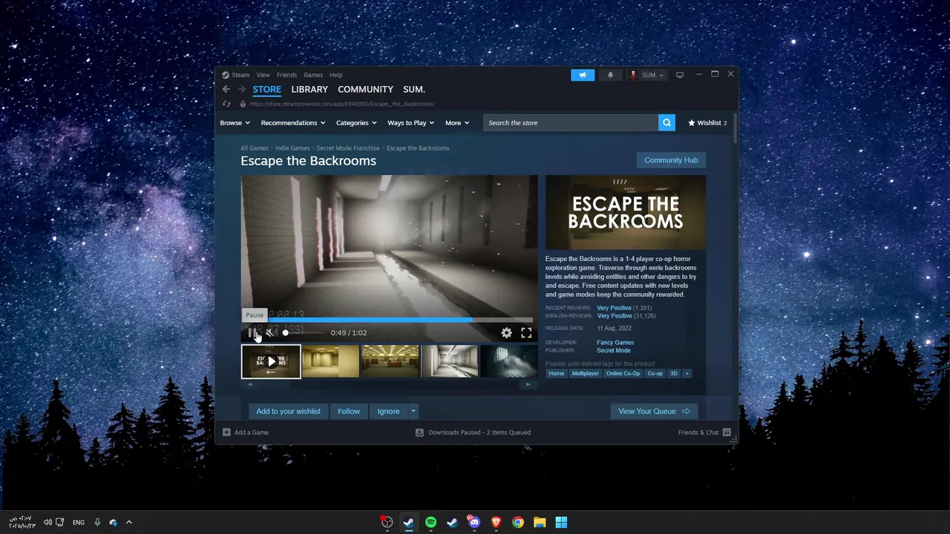The width and height of the screenshot is (950, 534).
Task: Click Add a Game plus icon
Action: (227, 432)
